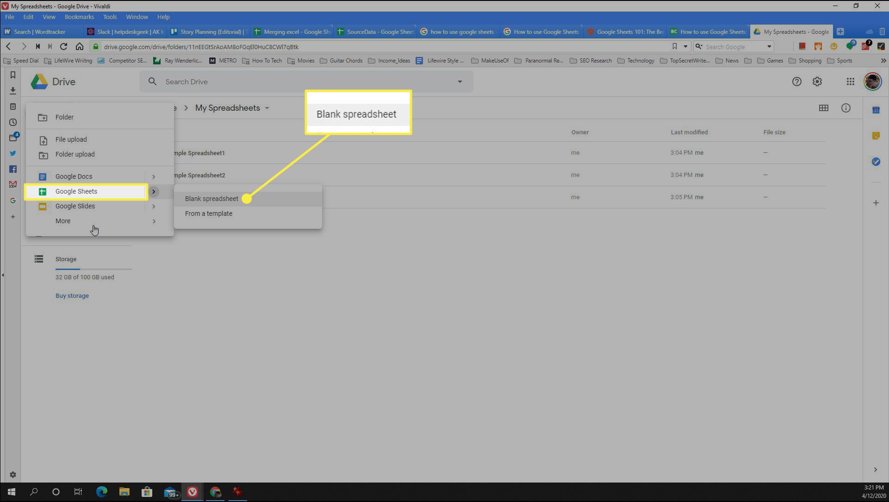Image resolution: width=889 pixels, height=502 pixels.
Task: Open Search Drive options dropdown arrow
Action: pyautogui.click(x=460, y=82)
